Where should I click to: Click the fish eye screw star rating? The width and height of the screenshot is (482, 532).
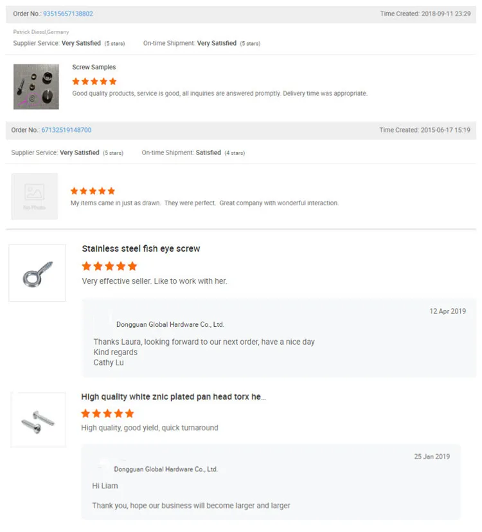(x=109, y=266)
